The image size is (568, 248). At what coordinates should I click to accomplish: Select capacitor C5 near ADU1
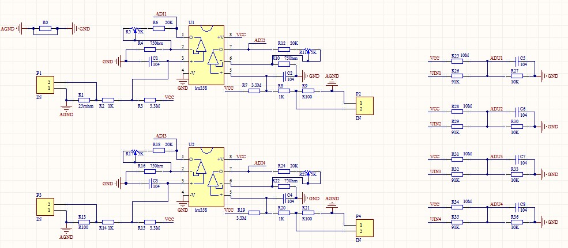[x=517, y=62]
